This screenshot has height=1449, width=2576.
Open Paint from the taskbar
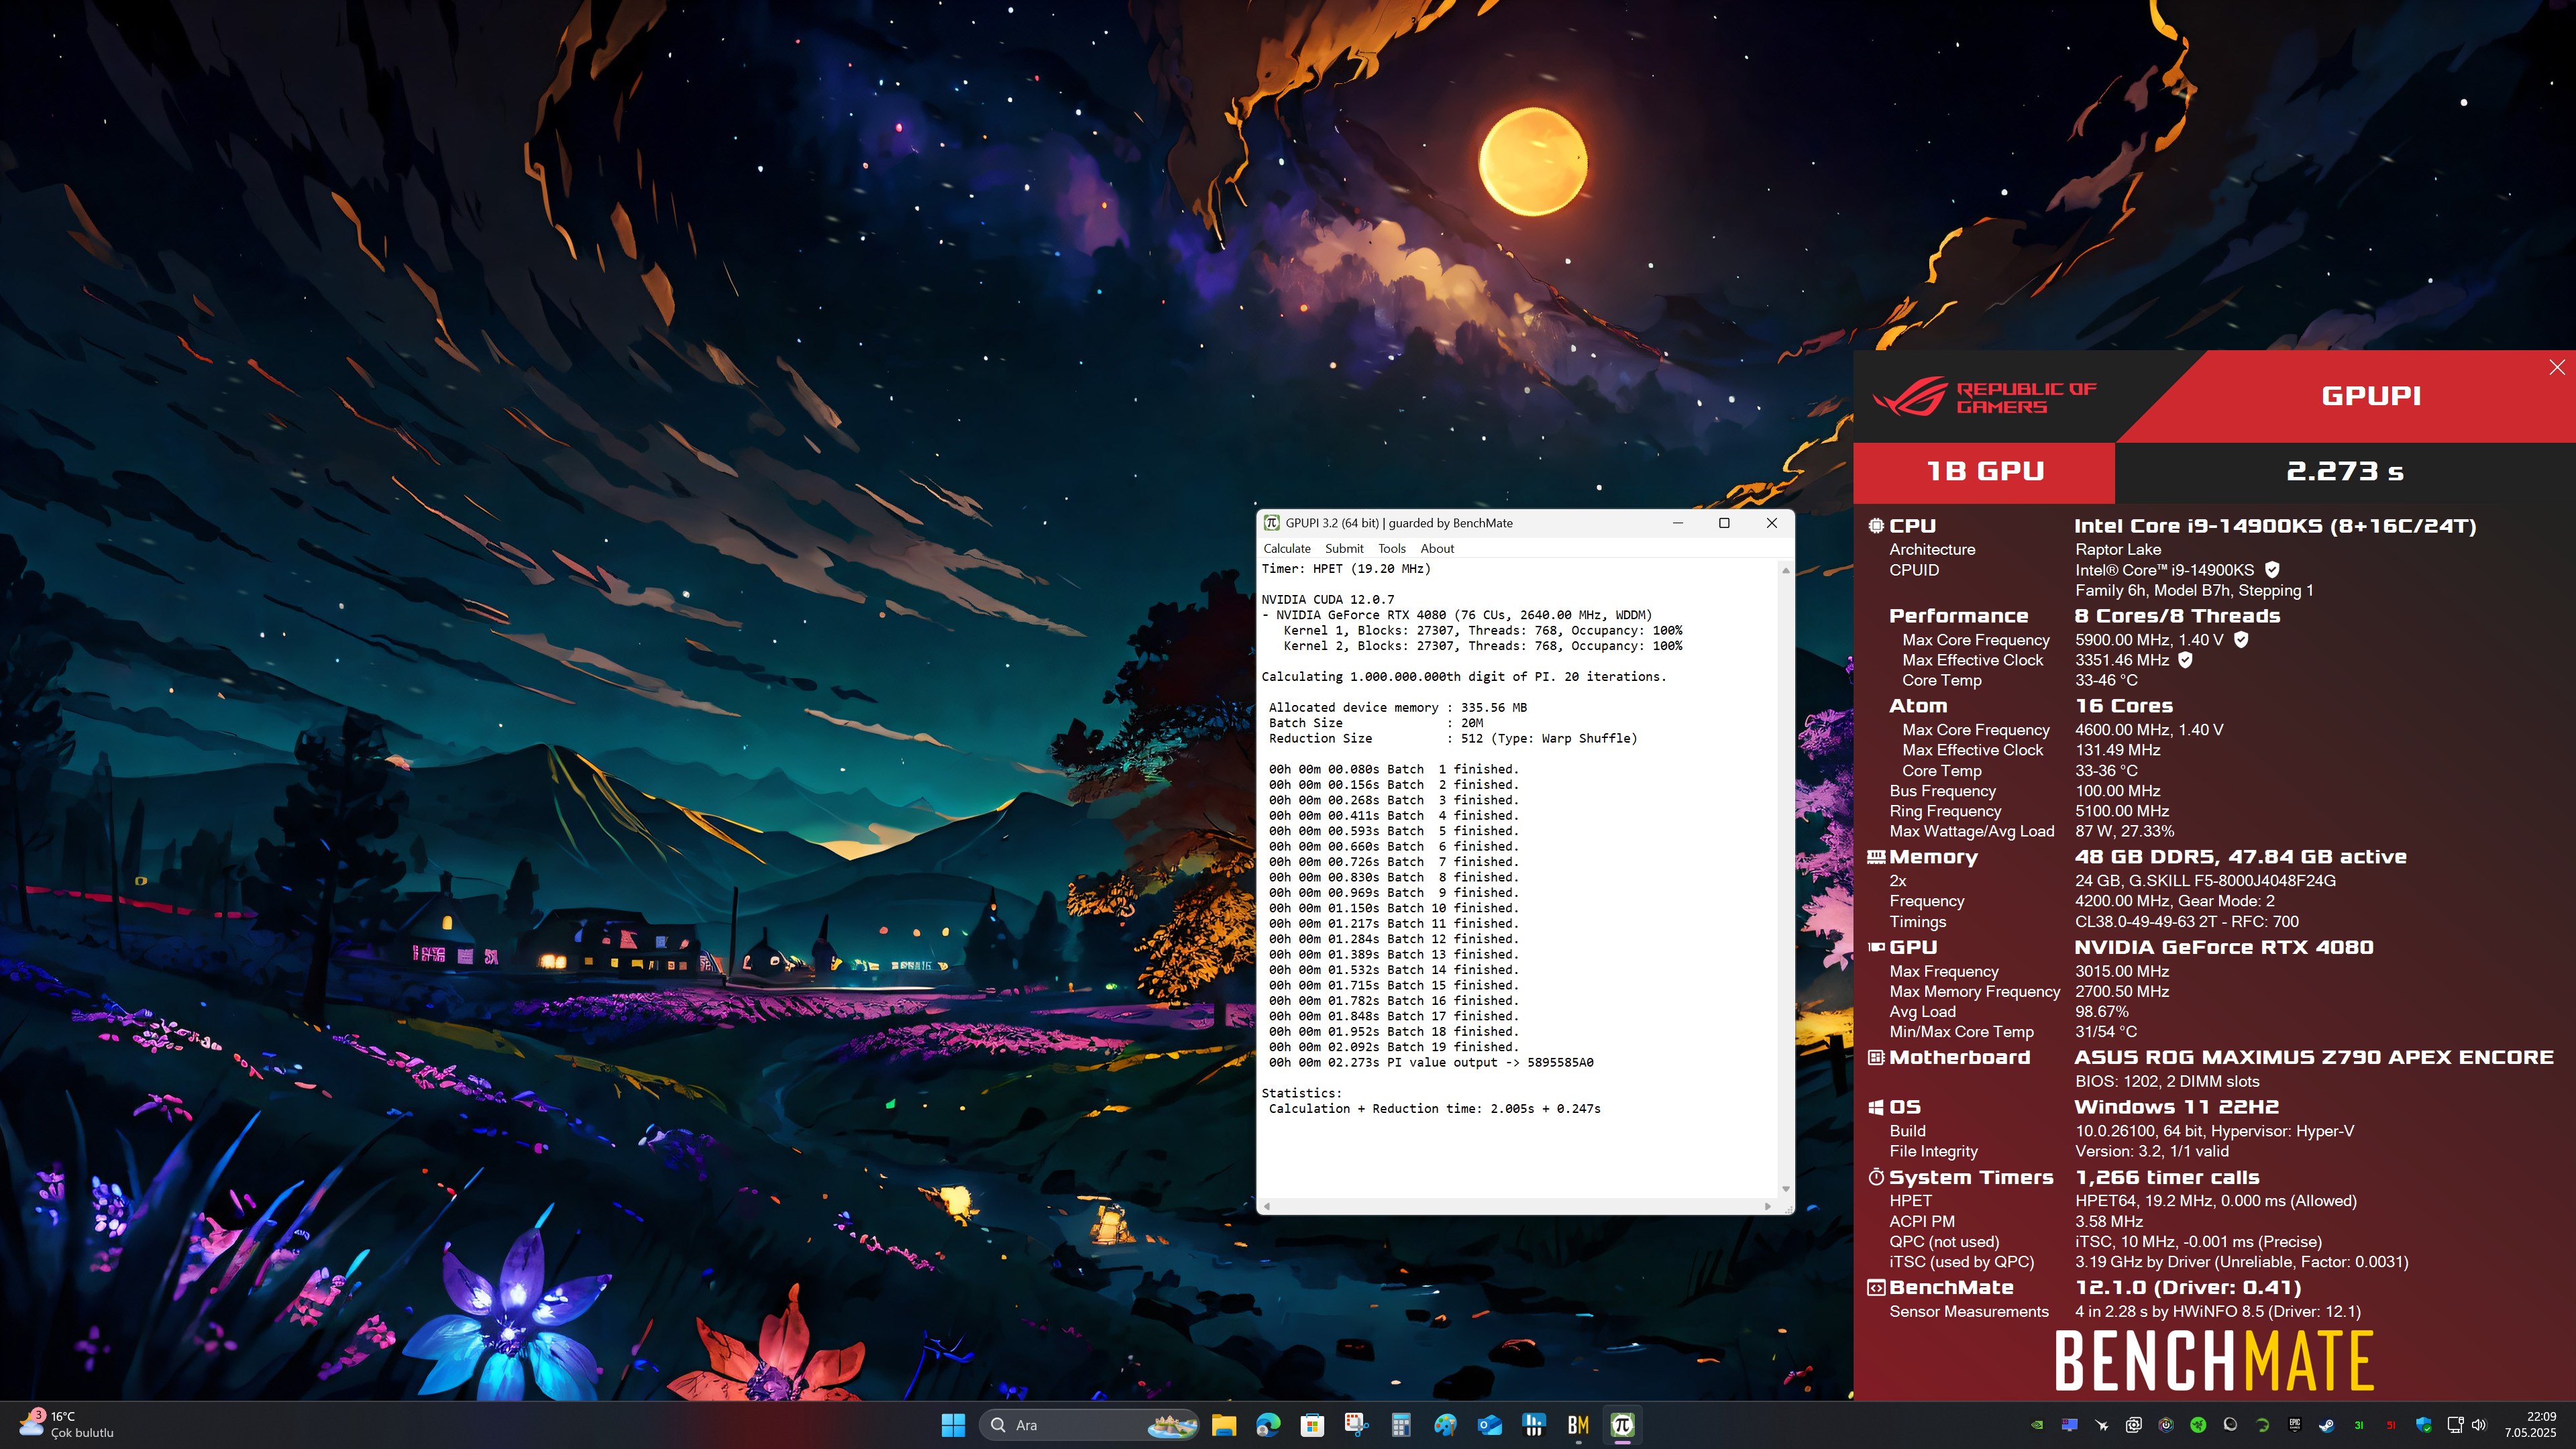[1445, 1425]
